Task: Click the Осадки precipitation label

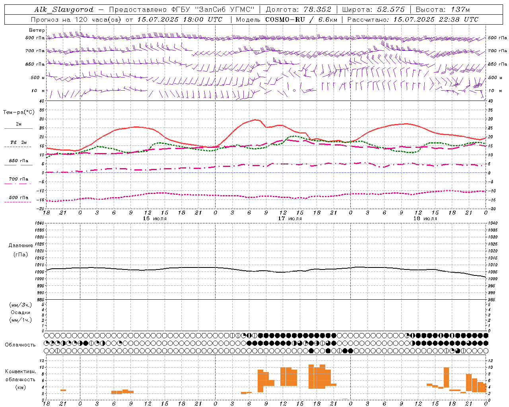Action: tap(21, 312)
